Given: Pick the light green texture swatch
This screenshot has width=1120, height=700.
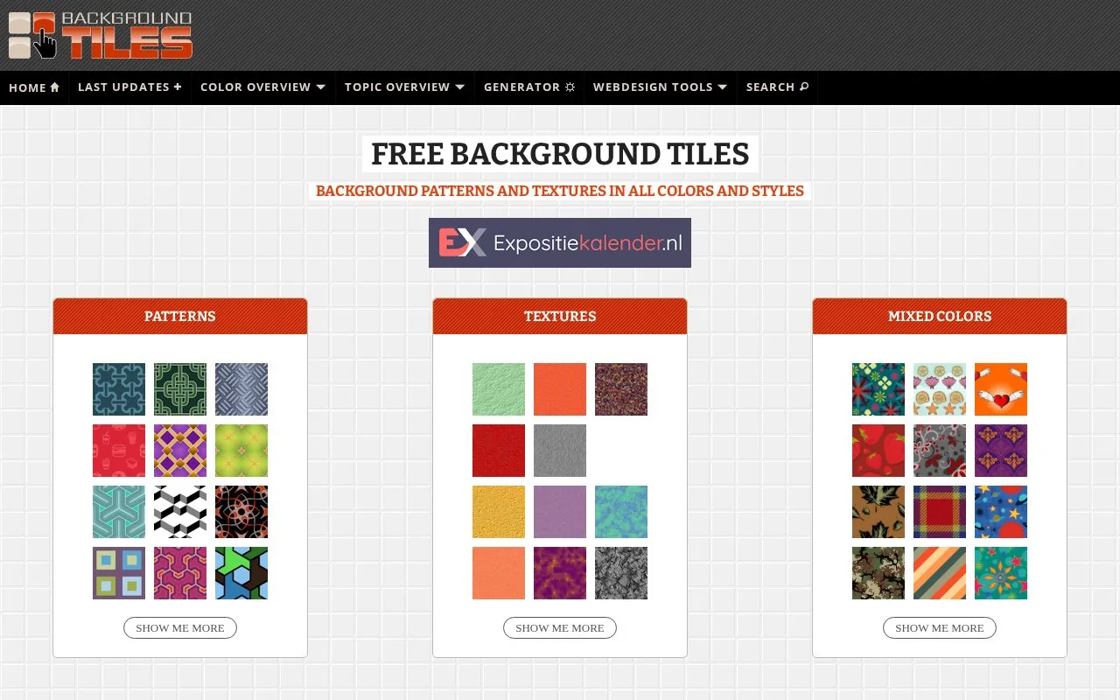Looking at the screenshot, I should tap(499, 389).
